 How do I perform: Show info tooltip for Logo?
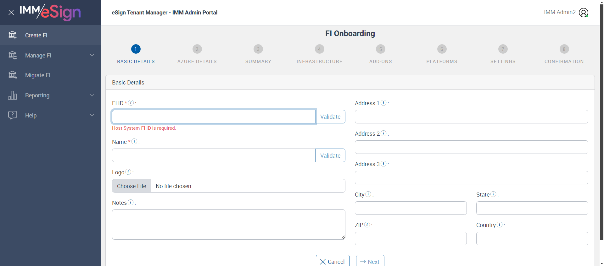coord(128,172)
